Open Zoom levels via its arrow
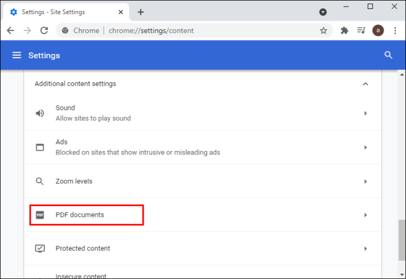The height and width of the screenshot is (279, 406). (365, 181)
